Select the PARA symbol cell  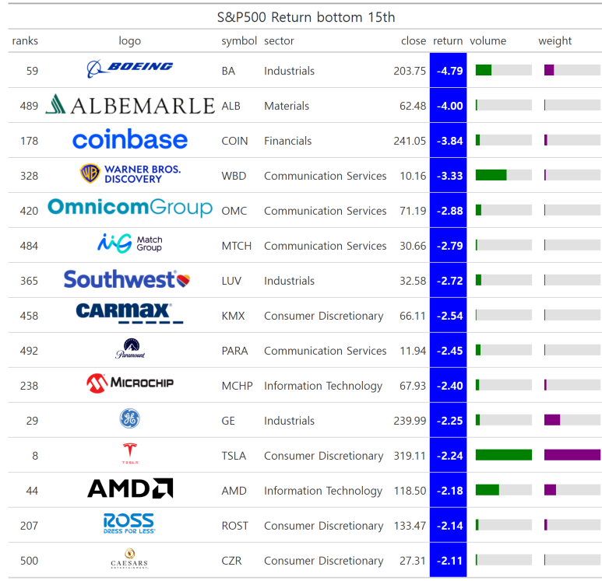(x=234, y=351)
